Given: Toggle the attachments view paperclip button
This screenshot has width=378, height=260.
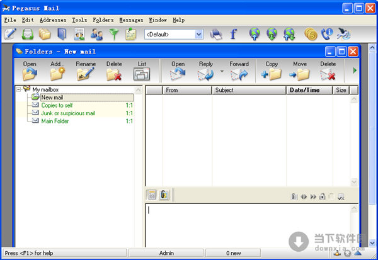Looking at the screenshot, I should (x=164, y=195).
